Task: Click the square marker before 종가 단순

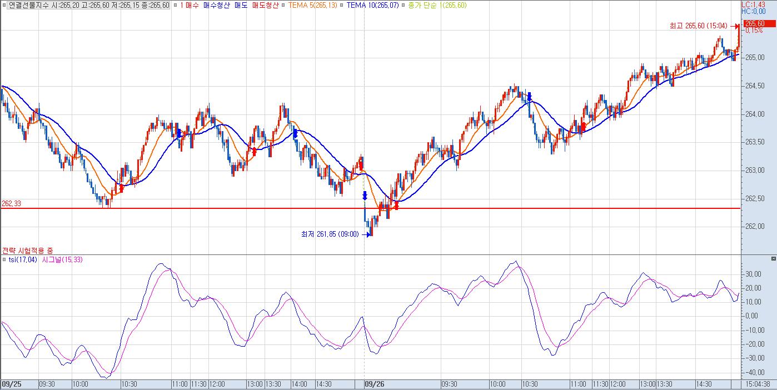Action: (x=404, y=5)
